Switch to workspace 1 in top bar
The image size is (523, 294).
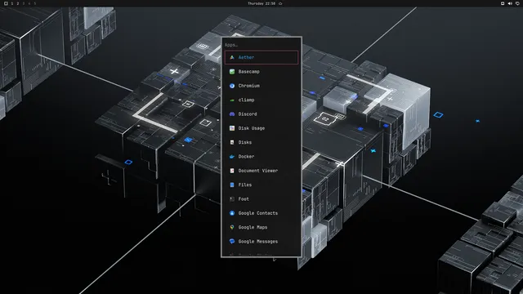[x=12, y=3]
